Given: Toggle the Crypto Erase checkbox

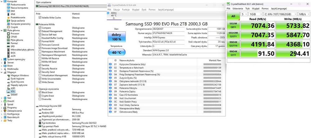Looking at the screenshot, I should pos(40,96).
